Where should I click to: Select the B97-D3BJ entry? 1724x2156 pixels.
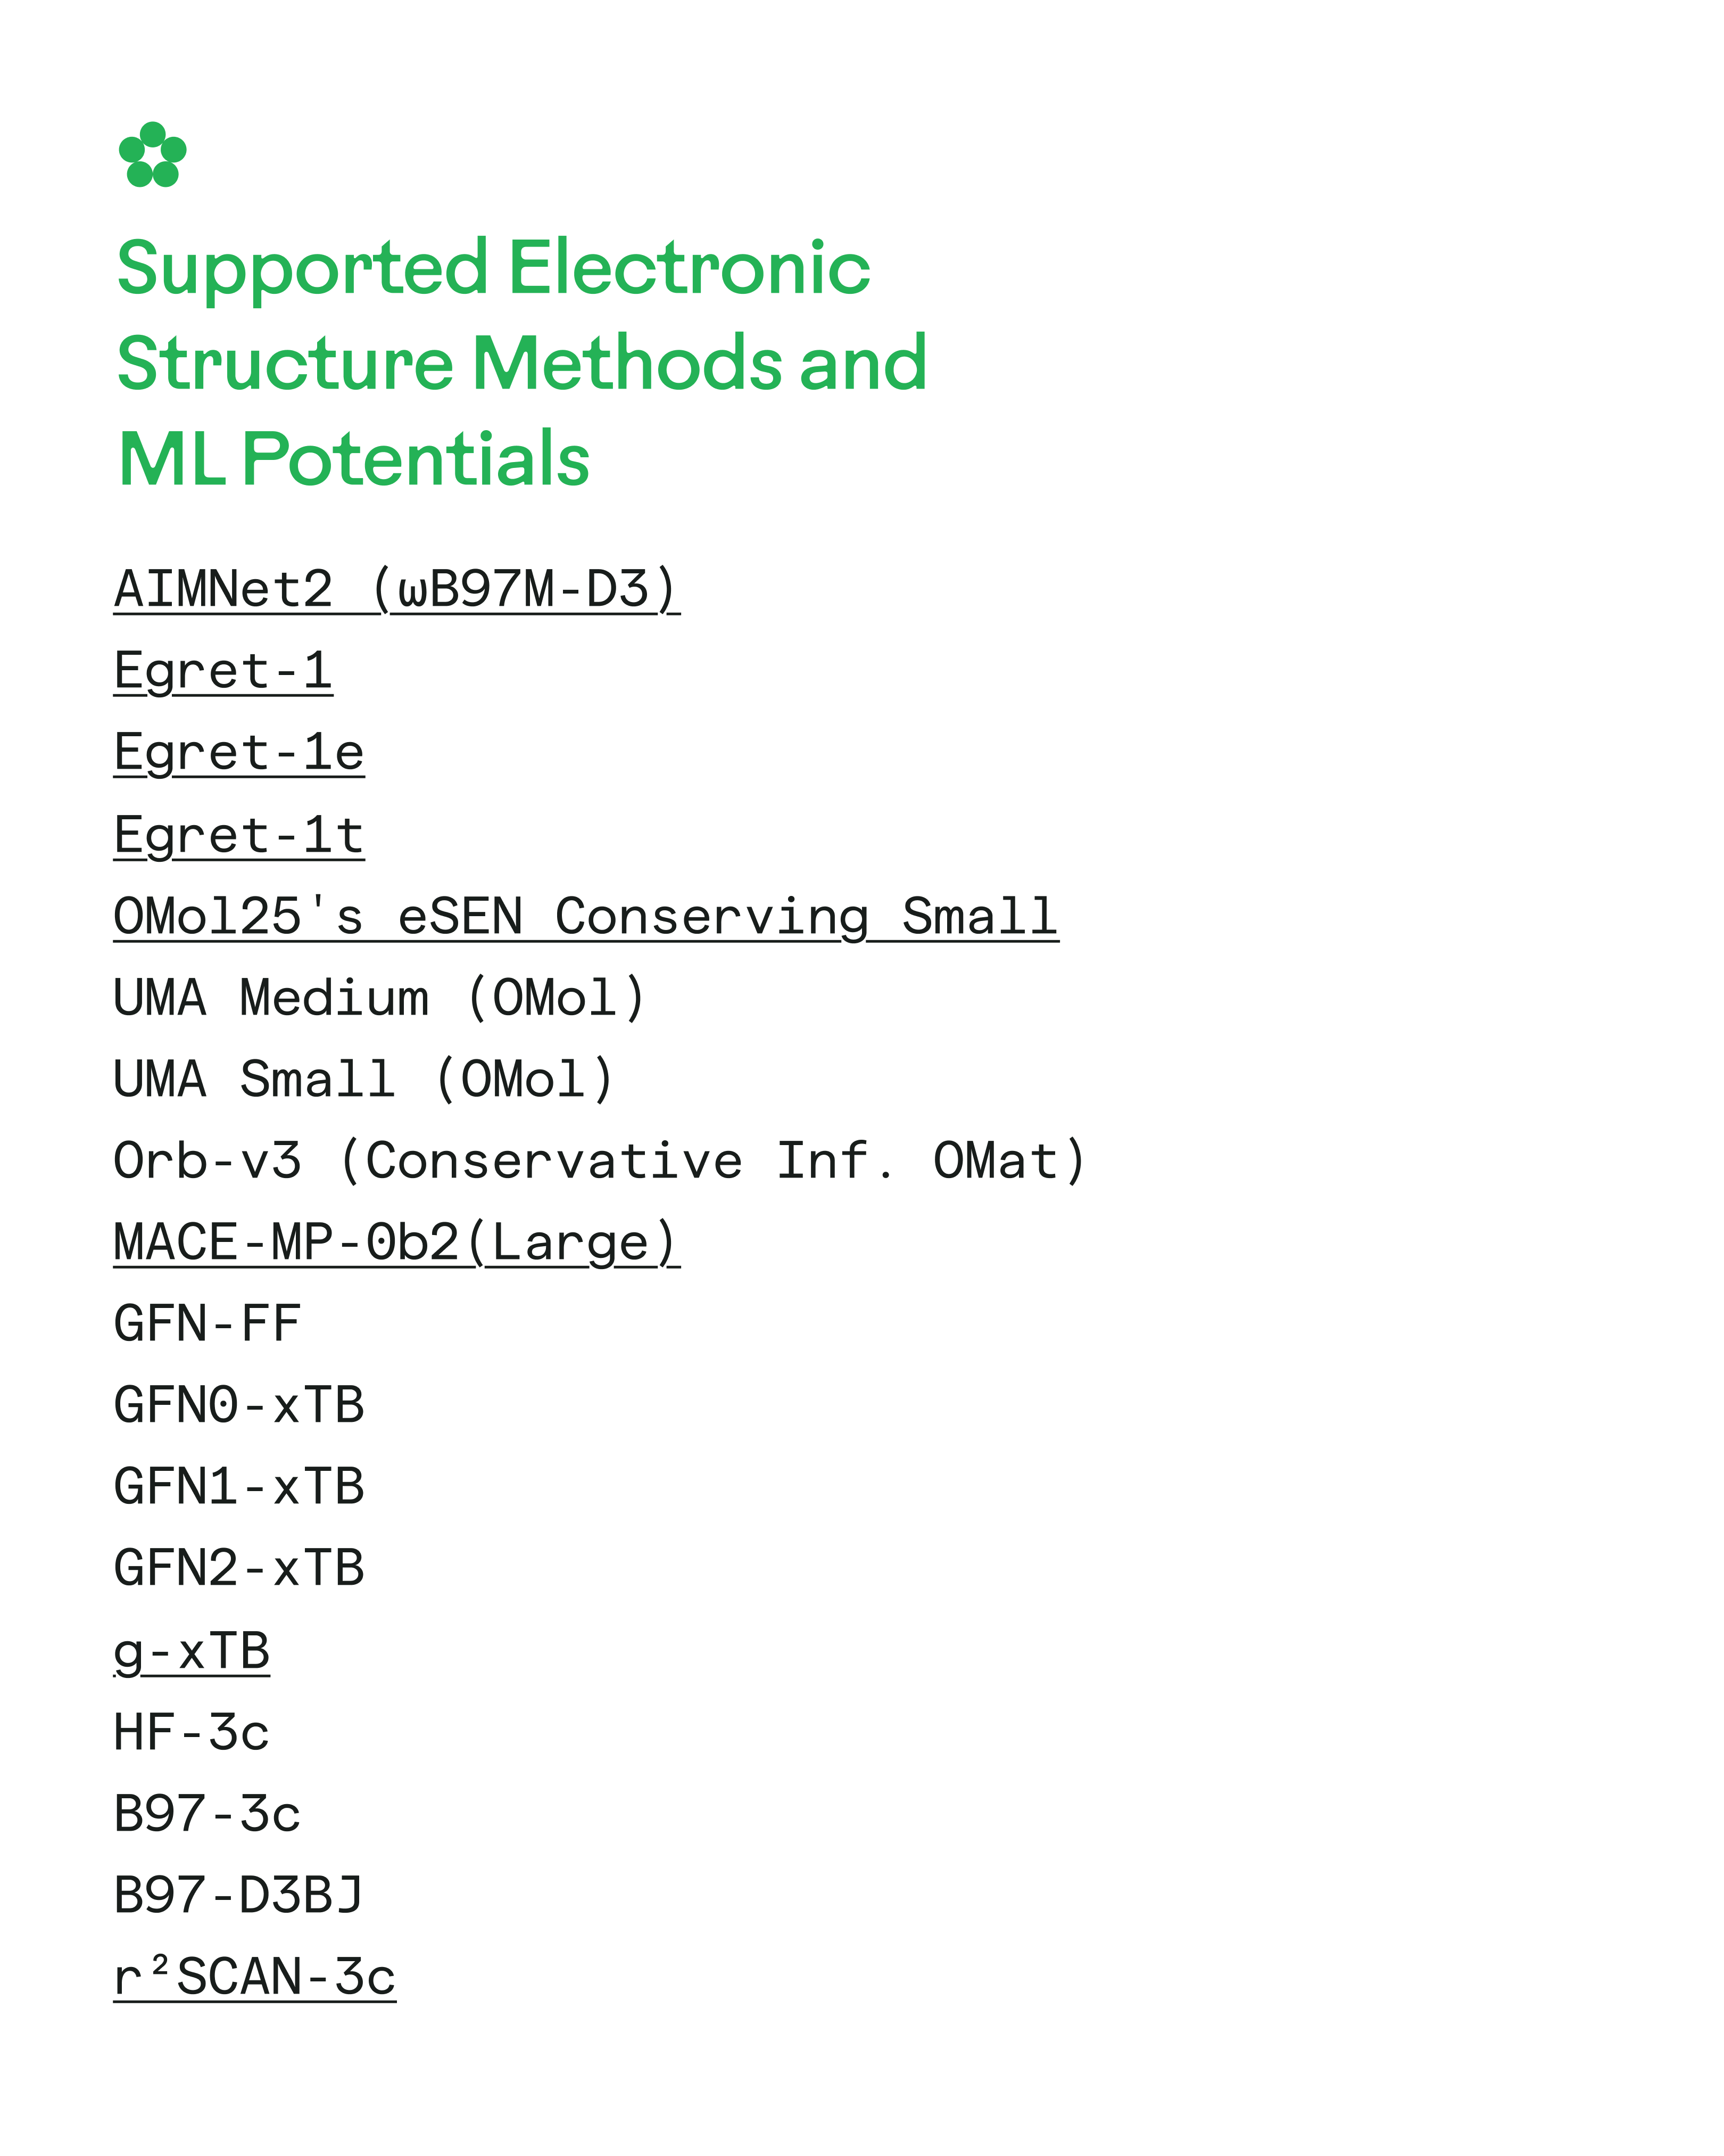click(x=239, y=1896)
